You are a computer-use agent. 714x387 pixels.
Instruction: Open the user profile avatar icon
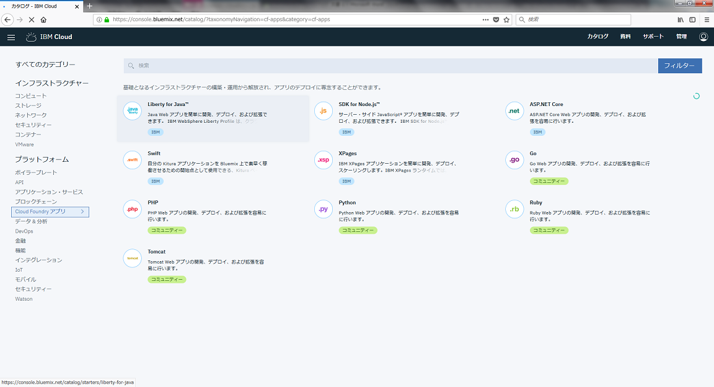click(703, 37)
